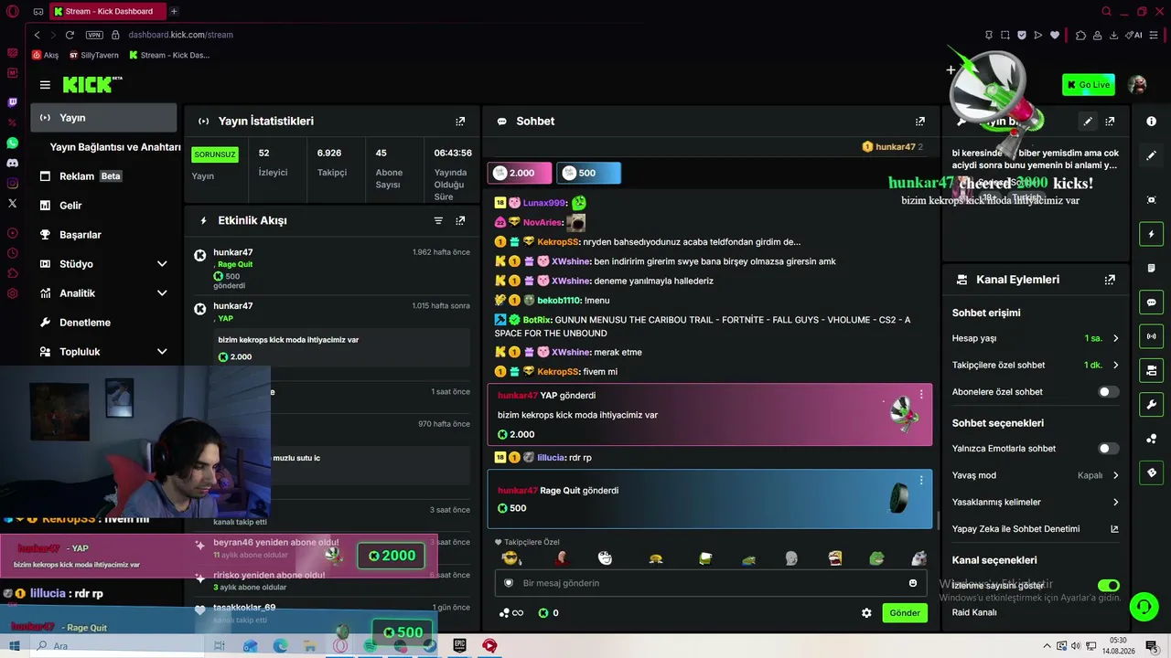The height and width of the screenshot is (658, 1171).
Task: Click the browser address bar URL
Action: [180, 35]
